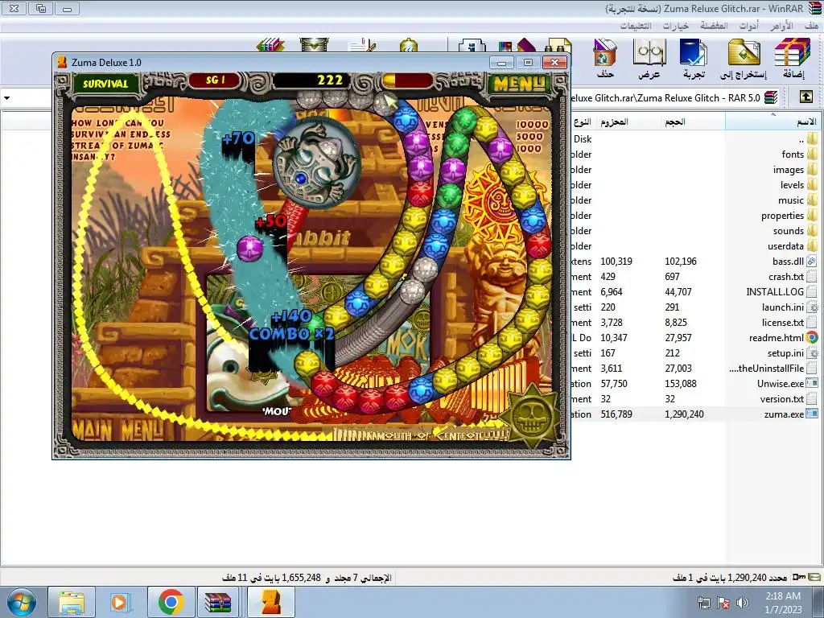Viewport: 824px width, 618px height.
Task: Click the zuma.exe size value 1,290,240
Action: pyautogui.click(x=684, y=414)
